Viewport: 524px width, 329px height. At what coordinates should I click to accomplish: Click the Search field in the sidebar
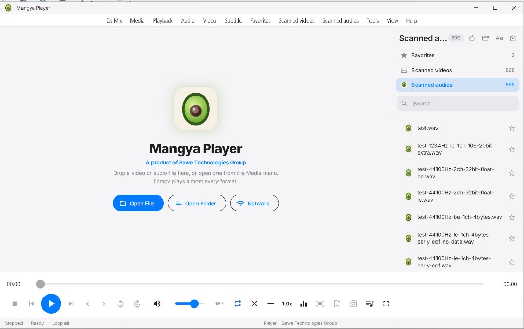click(457, 103)
